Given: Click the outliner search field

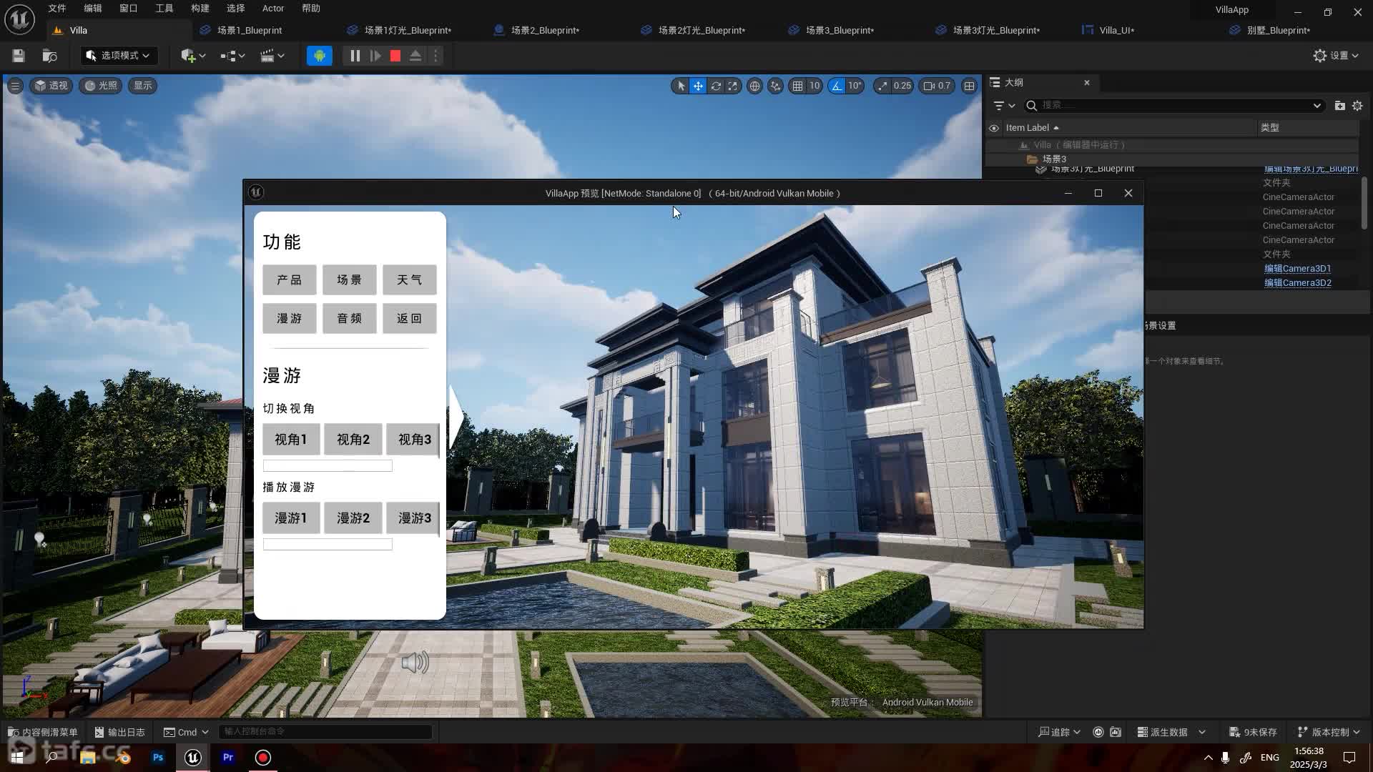Looking at the screenshot, I should [1174, 105].
